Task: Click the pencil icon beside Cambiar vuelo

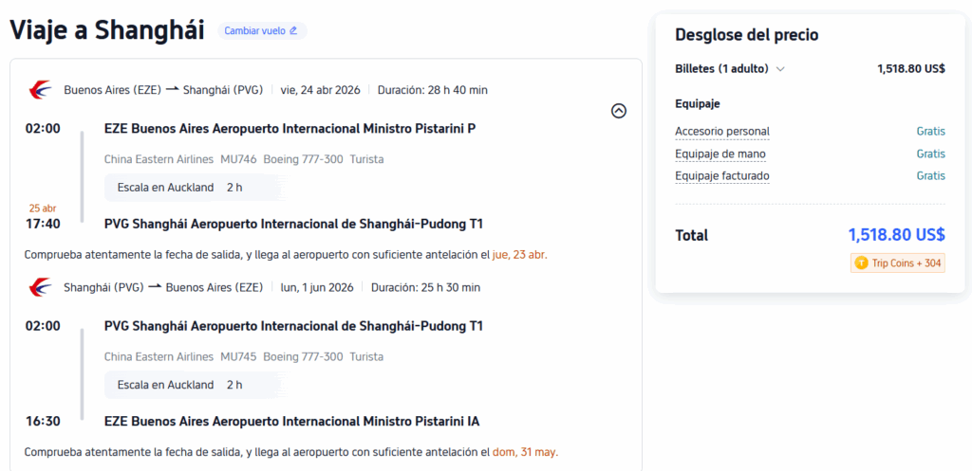Action: [x=293, y=31]
